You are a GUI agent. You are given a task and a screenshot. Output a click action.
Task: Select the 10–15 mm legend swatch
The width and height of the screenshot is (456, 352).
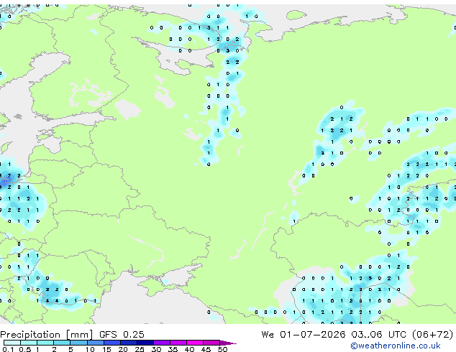[x=95, y=343]
